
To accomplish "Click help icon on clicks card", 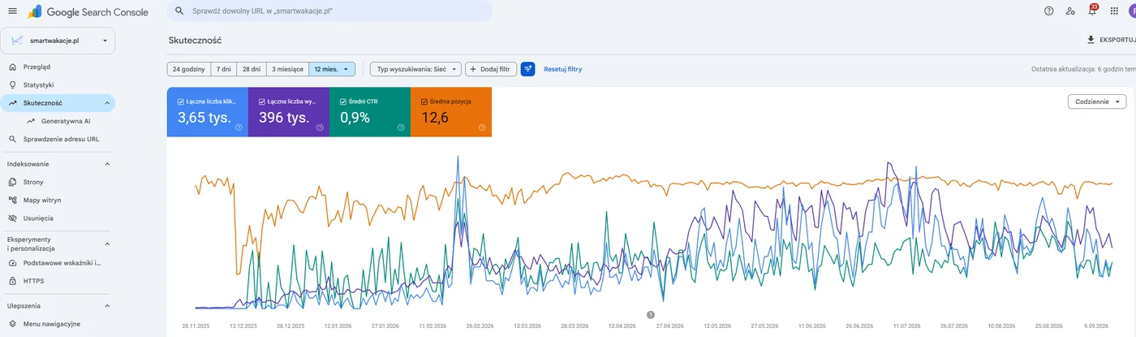I will coord(239,127).
